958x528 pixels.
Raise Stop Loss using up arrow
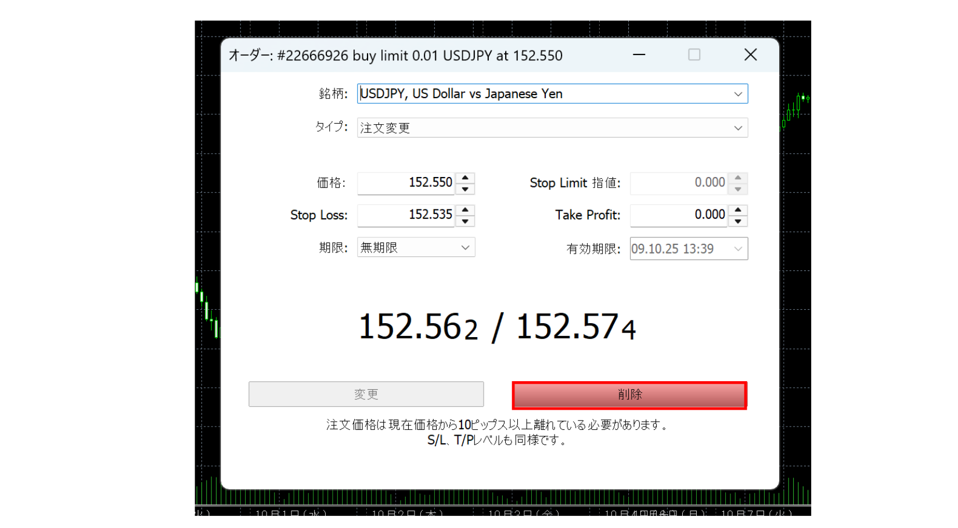click(x=465, y=210)
